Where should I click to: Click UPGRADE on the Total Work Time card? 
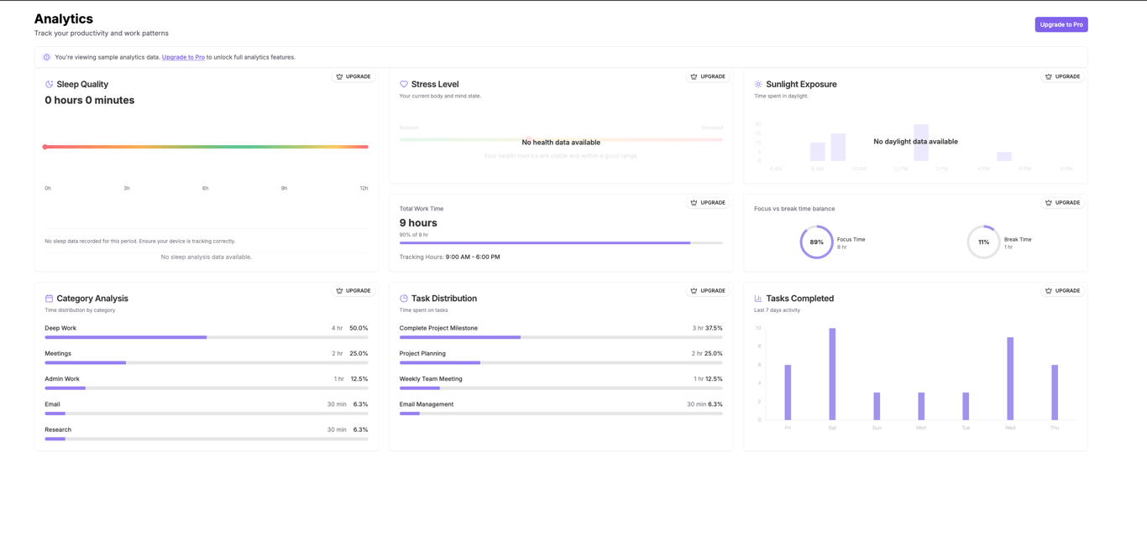coord(708,202)
